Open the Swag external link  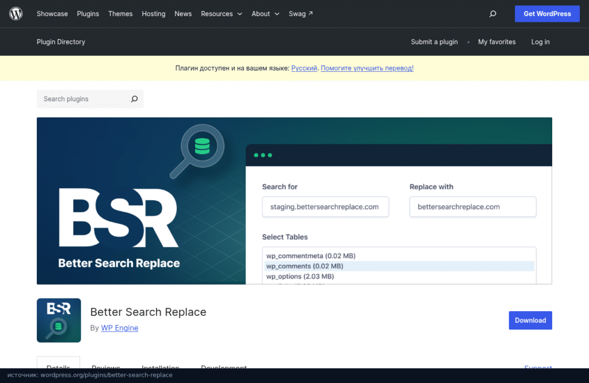(300, 14)
